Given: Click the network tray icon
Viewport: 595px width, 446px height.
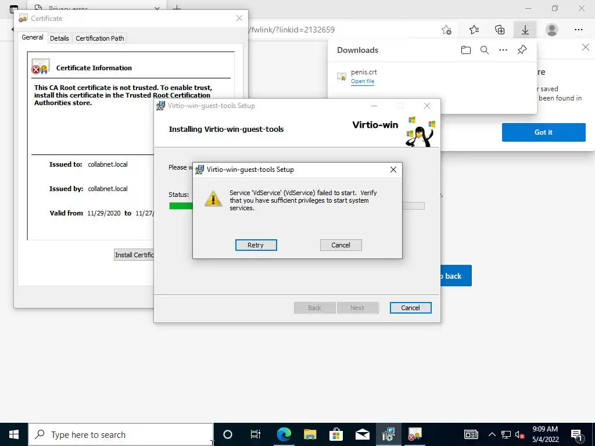Looking at the screenshot, I should (506, 434).
